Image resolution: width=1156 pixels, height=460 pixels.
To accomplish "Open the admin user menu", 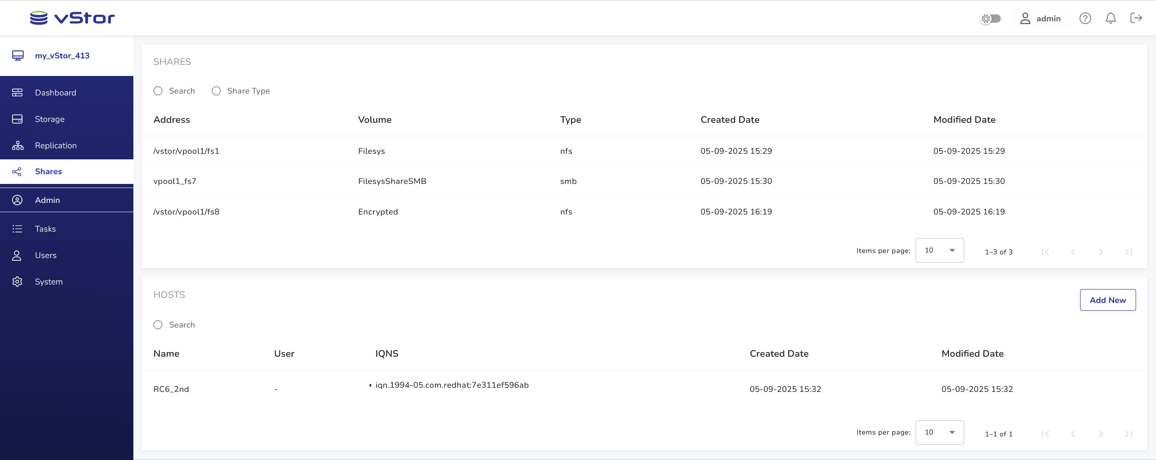I will [x=1040, y=19].
